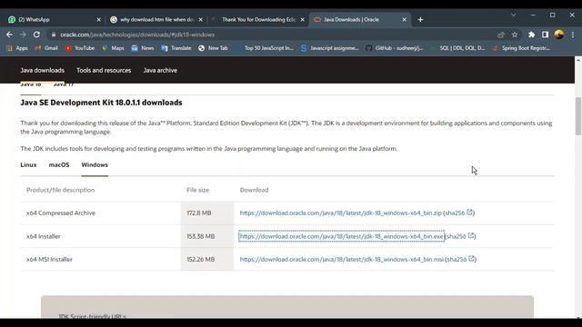The height and width of the screenshot is (327, 582).
Task: Open New Tab bookmark
Action: click(x=213, y=48)
